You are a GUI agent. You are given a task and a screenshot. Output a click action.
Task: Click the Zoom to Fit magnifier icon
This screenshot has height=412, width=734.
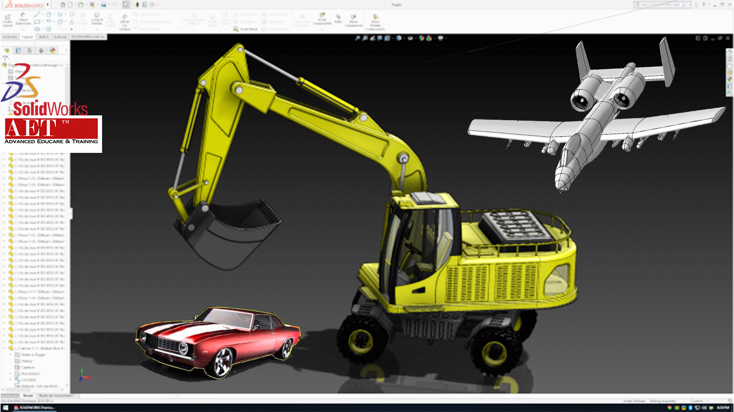pos(358,38)
